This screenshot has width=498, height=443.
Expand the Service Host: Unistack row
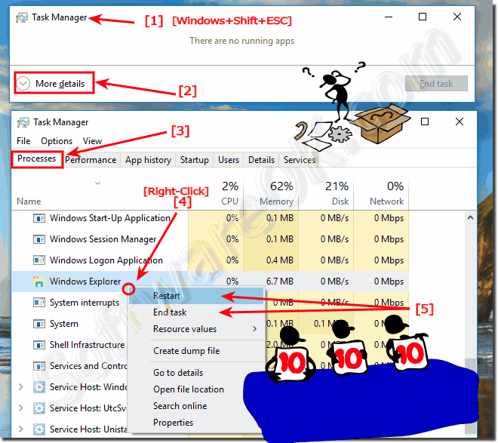[21, 429]
